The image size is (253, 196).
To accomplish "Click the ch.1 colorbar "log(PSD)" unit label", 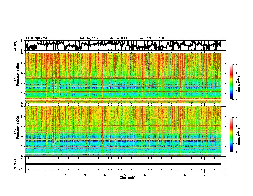I will (239, 84).
